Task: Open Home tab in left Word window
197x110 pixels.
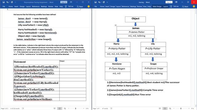Action: pyautogui.click(x=10, y=6)
